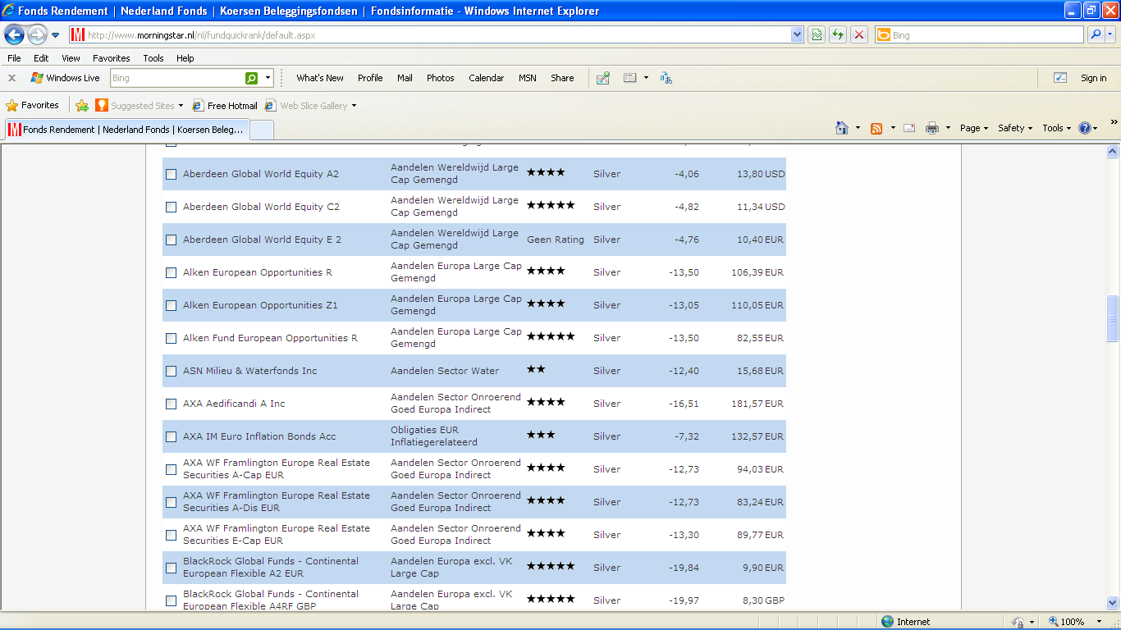Open the Alken Fund European Opportunities R link

[x=270, y=338]
